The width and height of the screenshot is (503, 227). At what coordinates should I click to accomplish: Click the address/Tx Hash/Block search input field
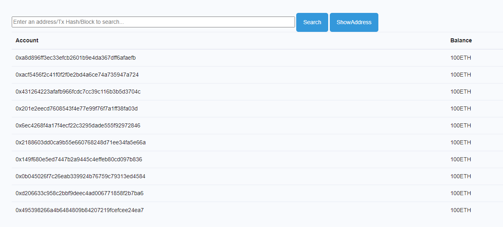tap(153, 22)
